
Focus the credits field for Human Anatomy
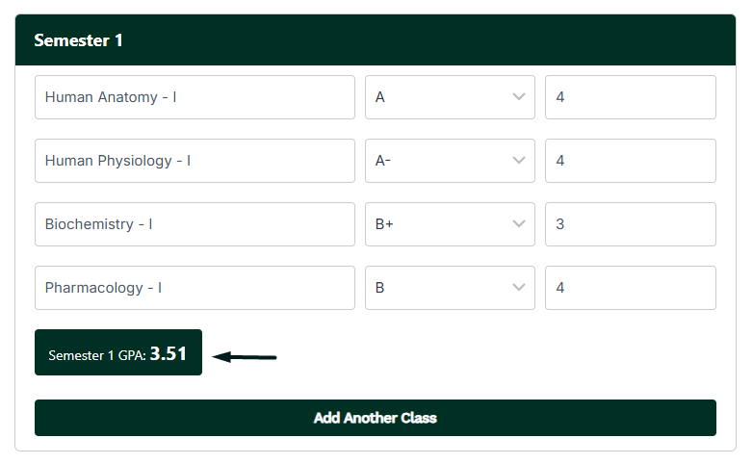tap(630, 97)
